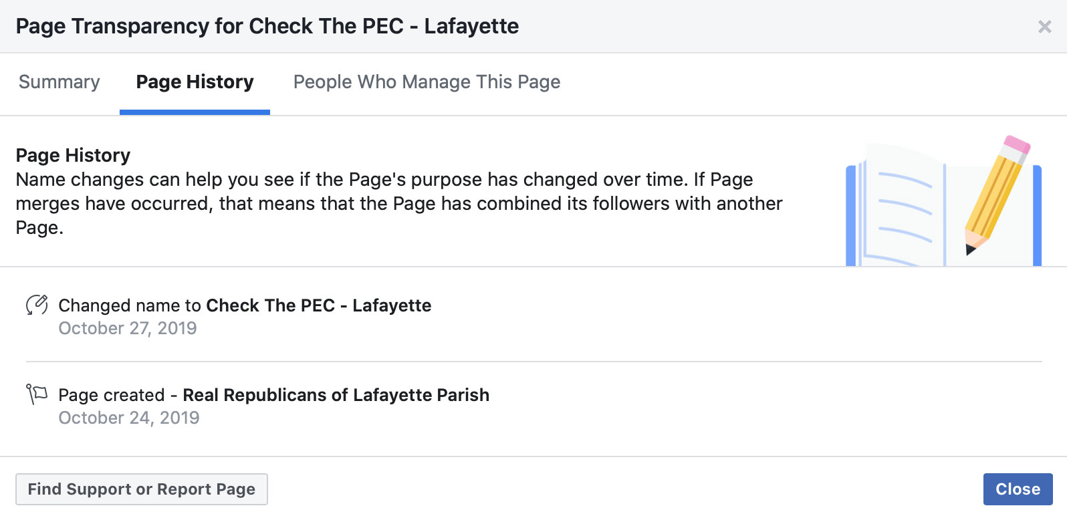Click the bold Page History heading

(x=73, y=155)
